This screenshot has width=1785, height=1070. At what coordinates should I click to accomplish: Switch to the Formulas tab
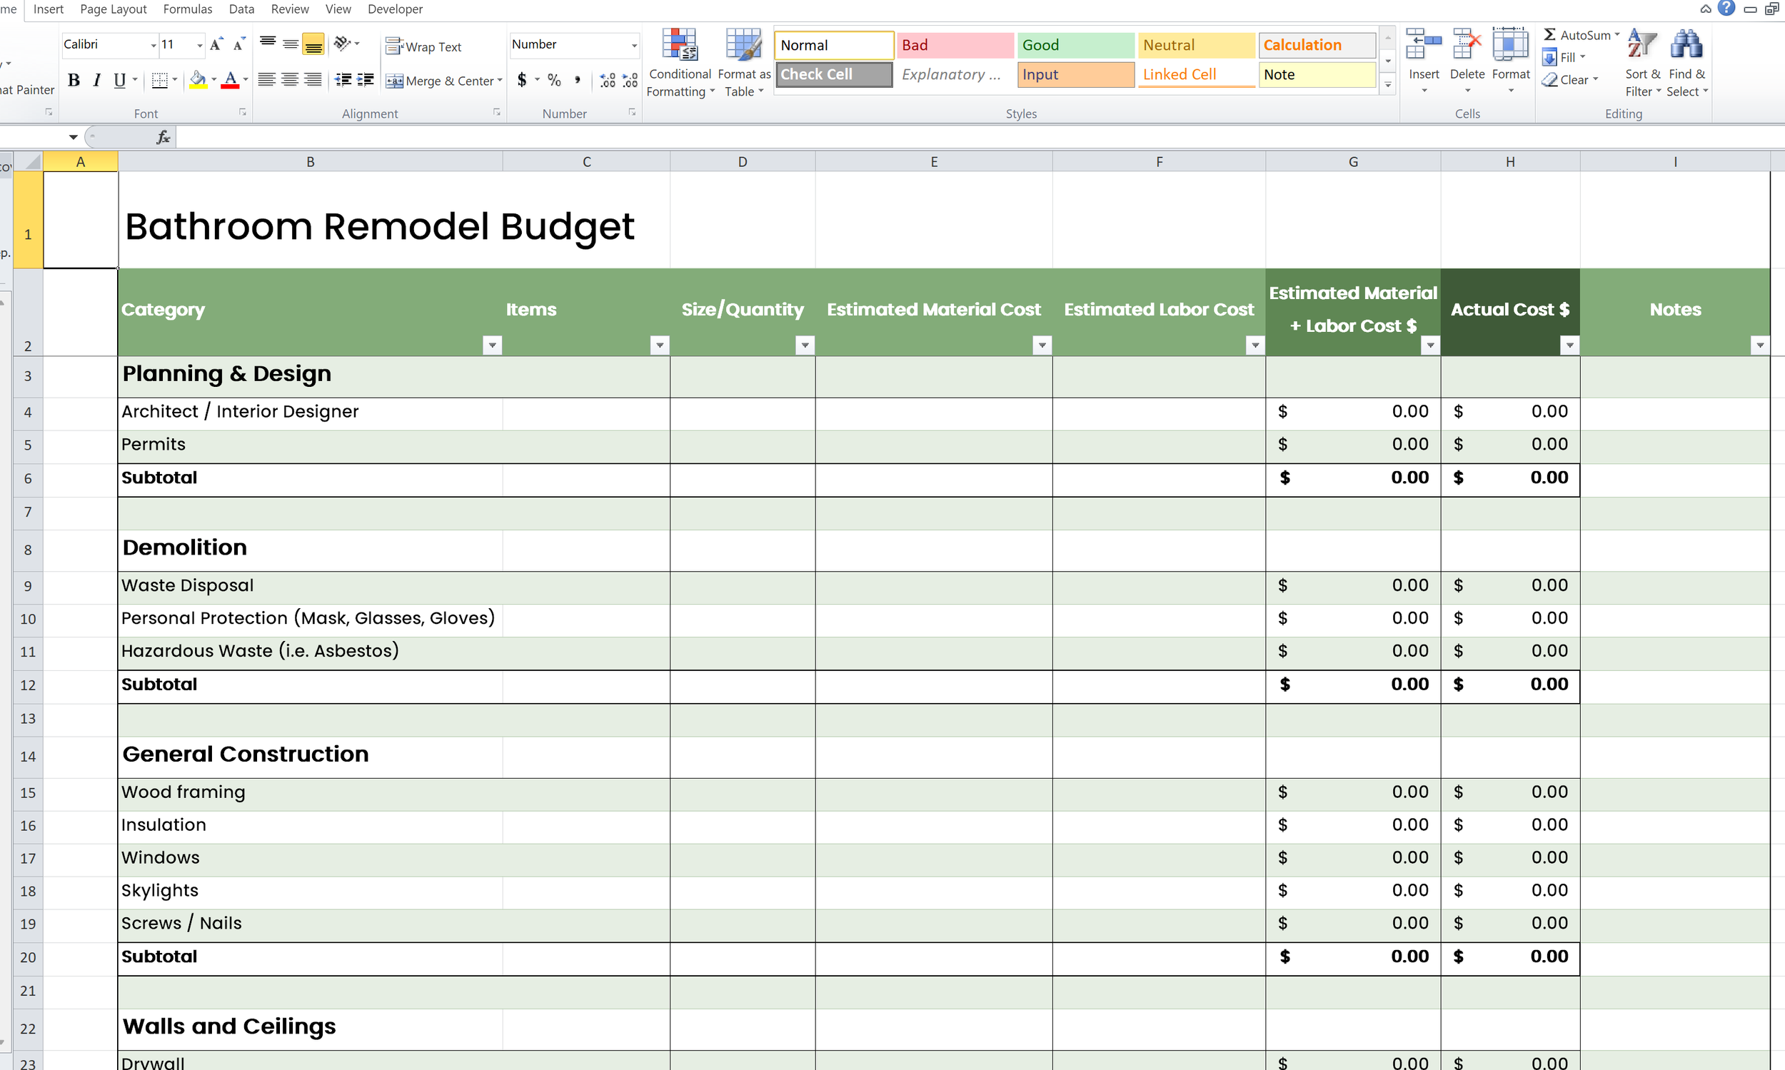pos(188,9)
